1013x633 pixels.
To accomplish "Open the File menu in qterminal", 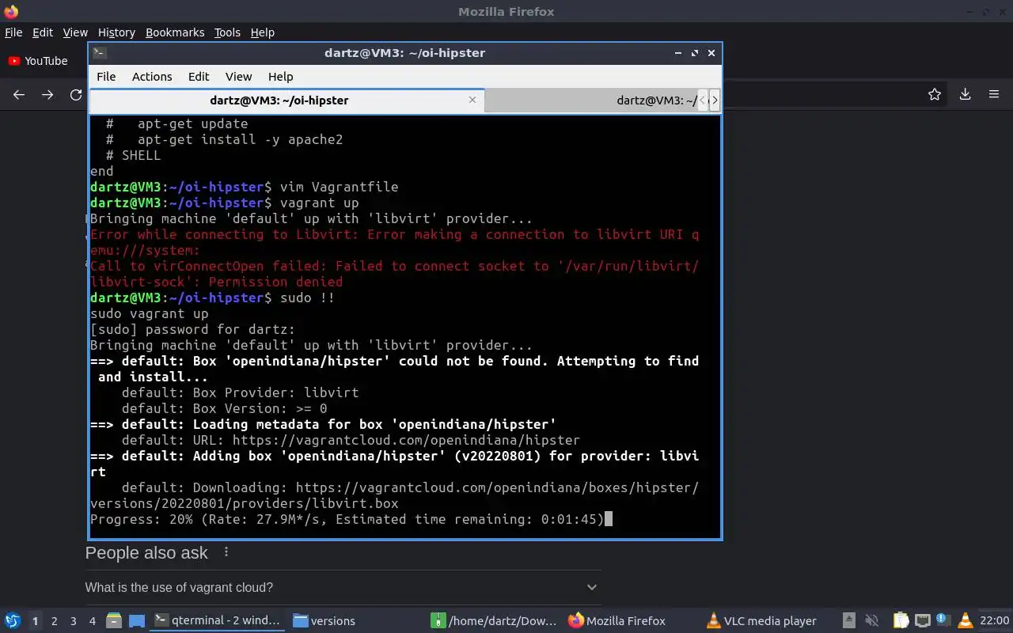I will 106,77.
